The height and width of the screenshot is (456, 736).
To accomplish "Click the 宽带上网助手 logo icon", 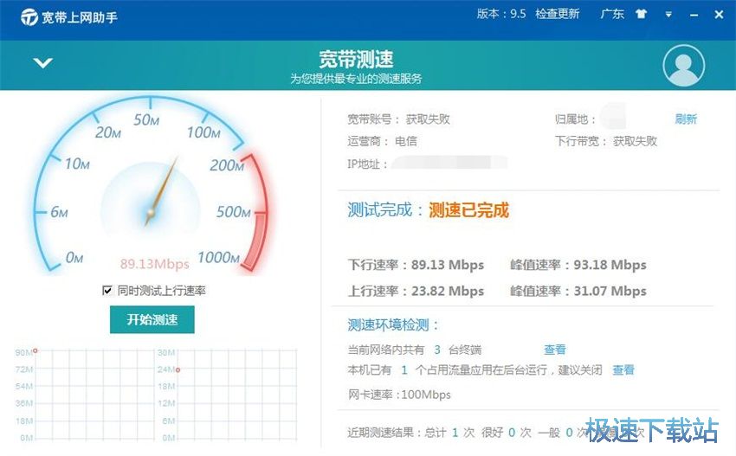I will (29, 17).
